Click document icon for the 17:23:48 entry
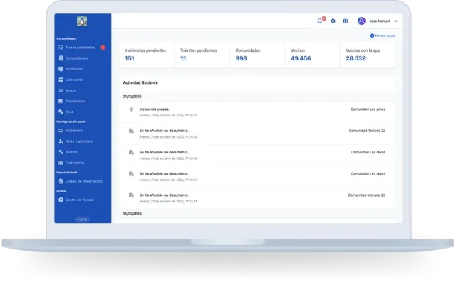This screenshot has width=456, height=282. pyautogui.click(x=131, y=153)
